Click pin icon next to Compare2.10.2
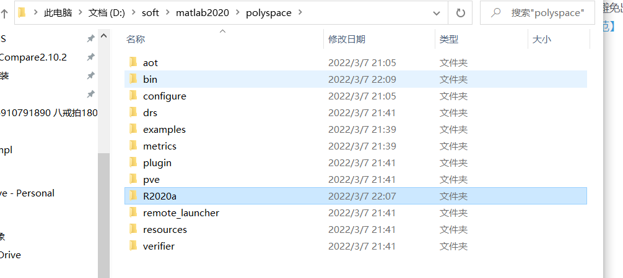The height and width of the screenshot is (278, 623). pyautogui.click(x=91, y=57)
